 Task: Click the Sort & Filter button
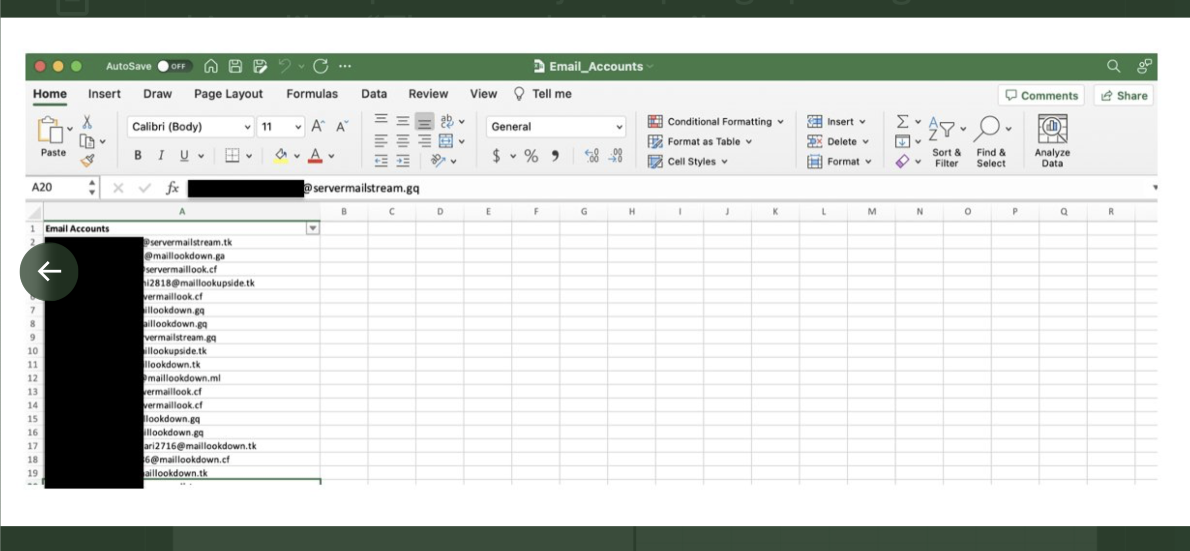point(946,142)
